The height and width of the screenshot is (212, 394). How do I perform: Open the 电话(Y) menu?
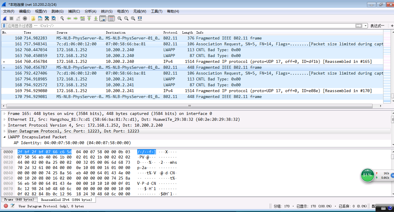(x=123, y=11)
